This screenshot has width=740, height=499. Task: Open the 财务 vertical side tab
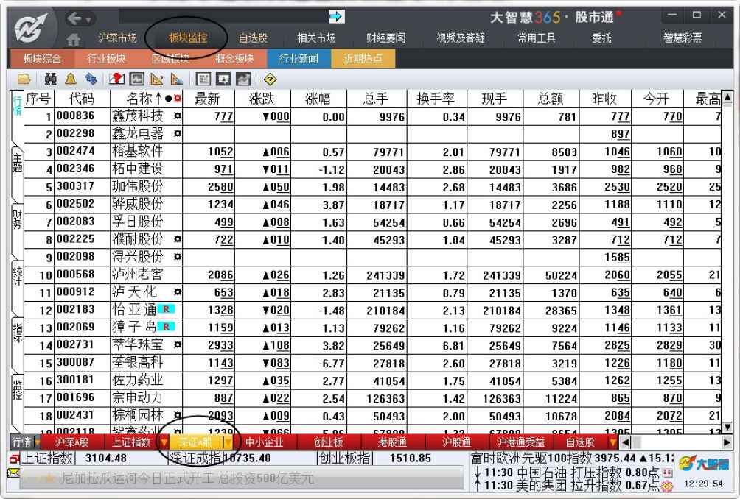[x=17, y=221]
